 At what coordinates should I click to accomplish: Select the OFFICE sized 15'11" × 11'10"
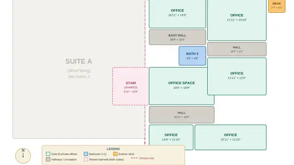[231, 137]
